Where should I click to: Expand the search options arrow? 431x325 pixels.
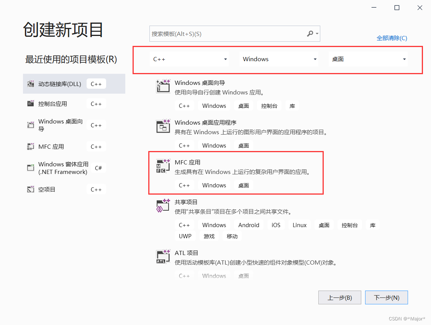(317, 34)
